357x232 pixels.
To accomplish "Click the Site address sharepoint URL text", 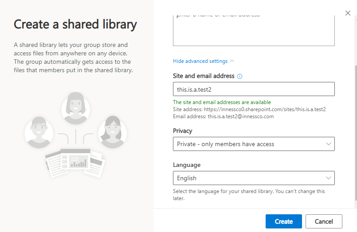I will (249, 109).
